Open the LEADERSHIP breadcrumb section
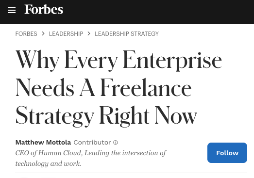Screen dimensions: 254x178 66,34
